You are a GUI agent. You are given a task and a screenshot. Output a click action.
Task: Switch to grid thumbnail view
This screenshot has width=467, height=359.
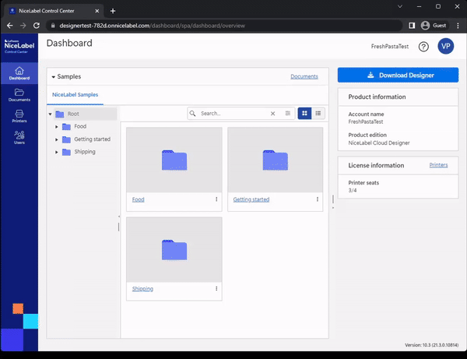(x=304, y=114)
